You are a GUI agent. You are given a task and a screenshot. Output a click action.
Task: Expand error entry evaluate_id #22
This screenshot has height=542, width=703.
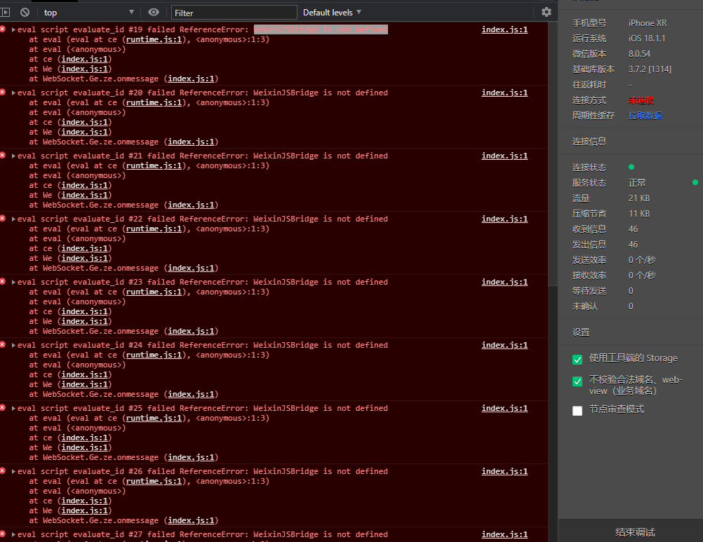pyautogui.click(x=14, y=219)
